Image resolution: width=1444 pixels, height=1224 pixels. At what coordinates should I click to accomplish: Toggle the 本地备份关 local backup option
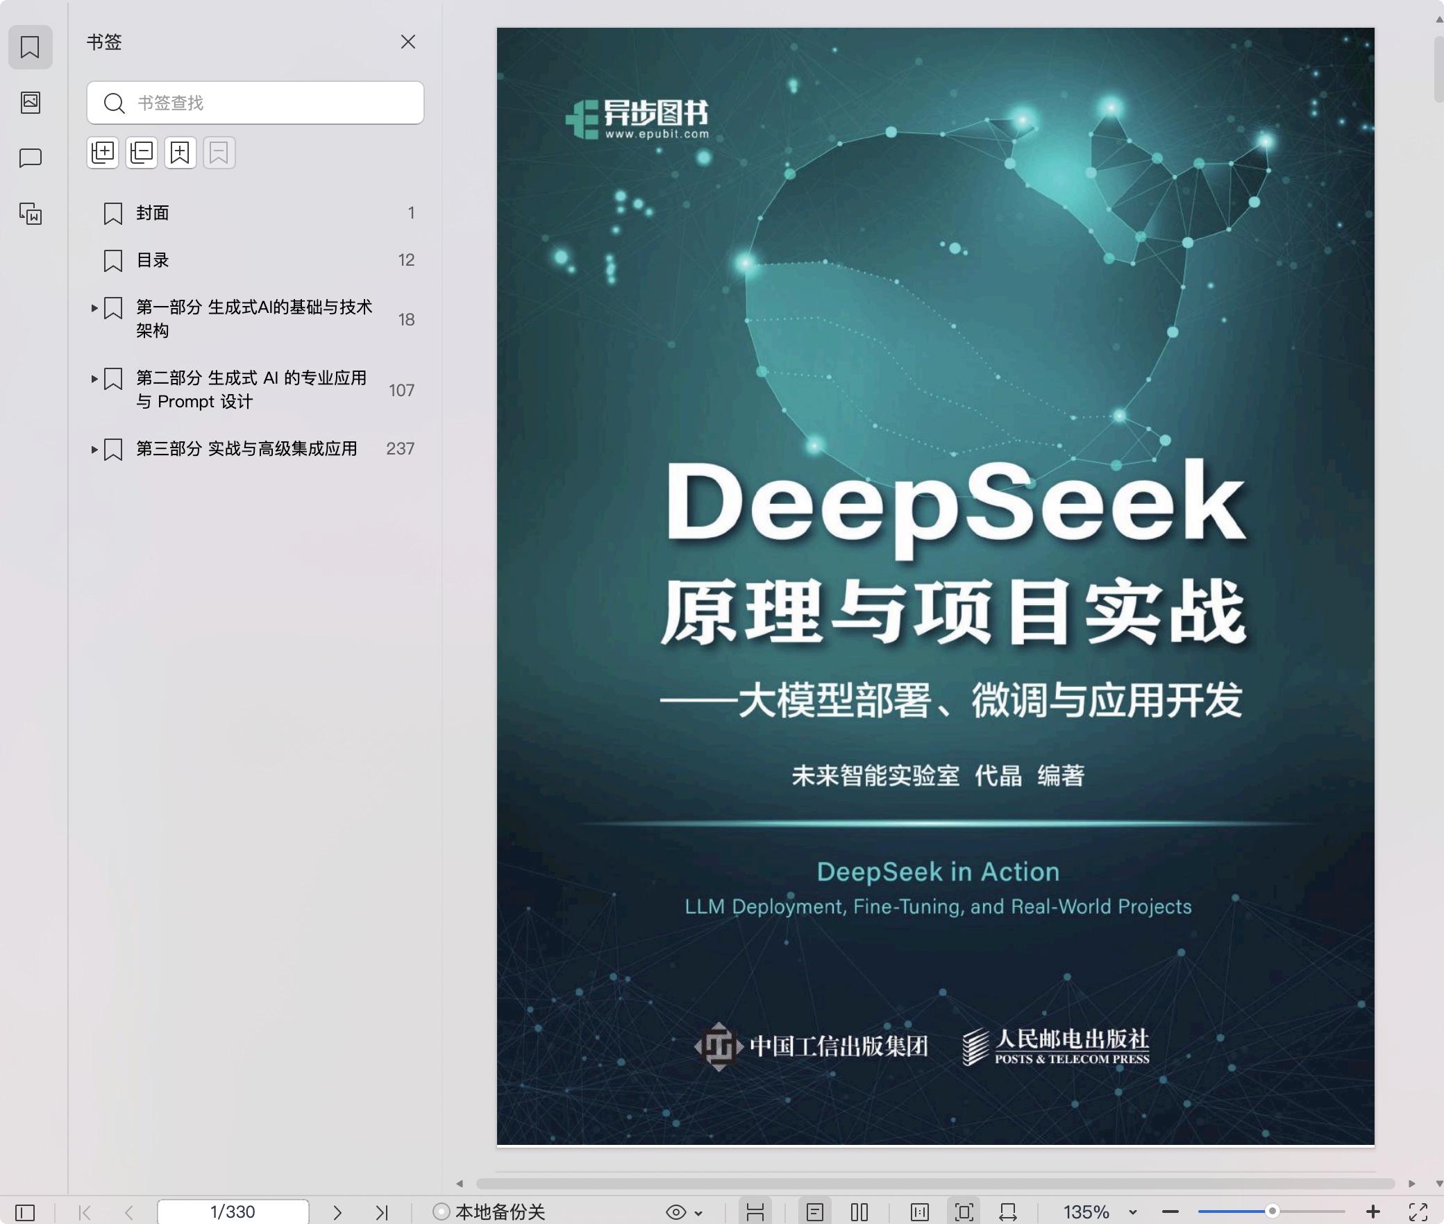[x=489, y=1212]
